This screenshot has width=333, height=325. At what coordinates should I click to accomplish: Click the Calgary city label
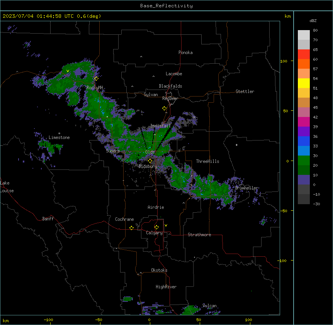155,233
